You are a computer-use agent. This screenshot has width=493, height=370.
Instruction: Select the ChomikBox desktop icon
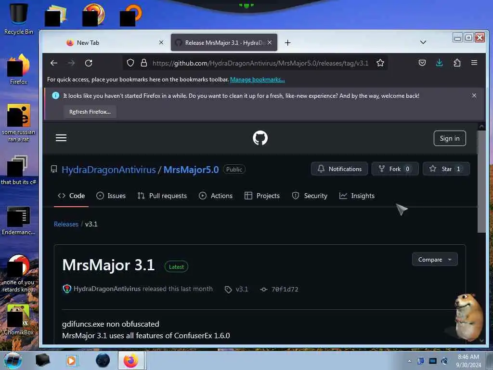point(19,319)
